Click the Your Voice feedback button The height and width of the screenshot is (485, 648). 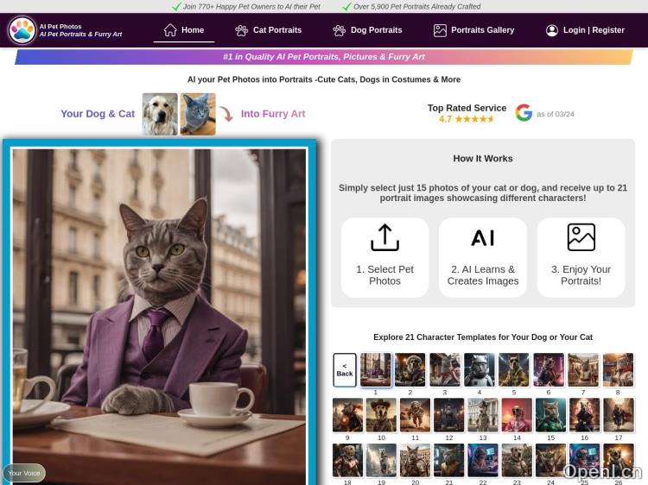pos(24,473)
